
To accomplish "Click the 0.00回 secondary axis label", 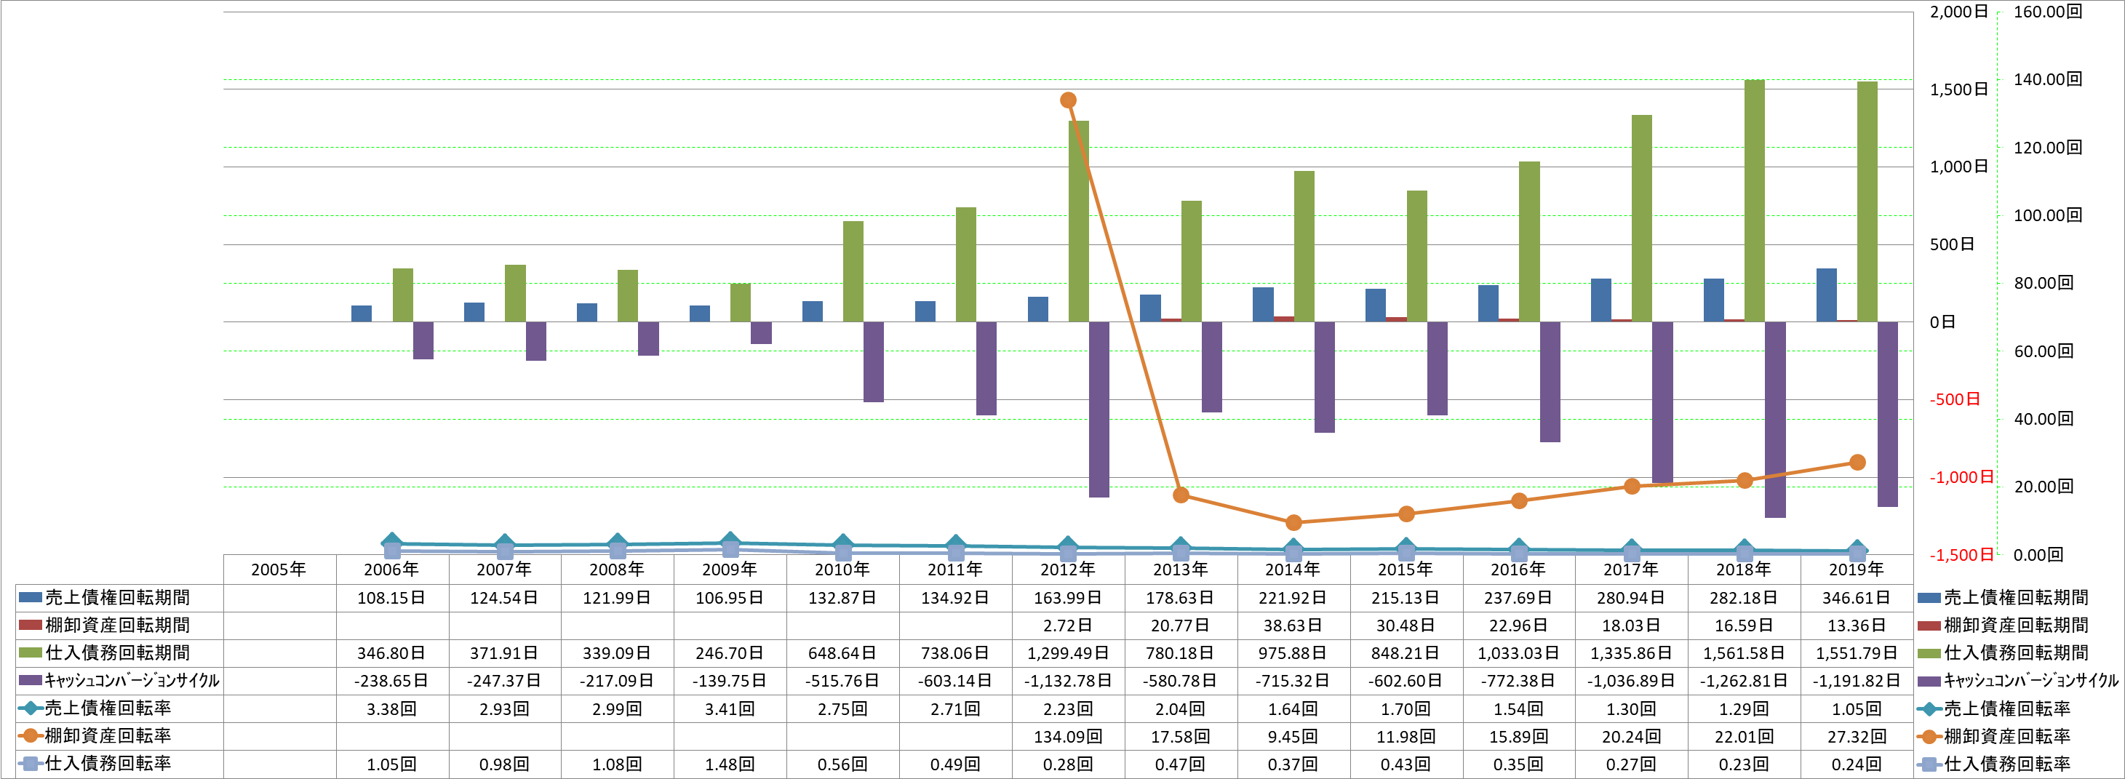I will [x=2038, y=555].
